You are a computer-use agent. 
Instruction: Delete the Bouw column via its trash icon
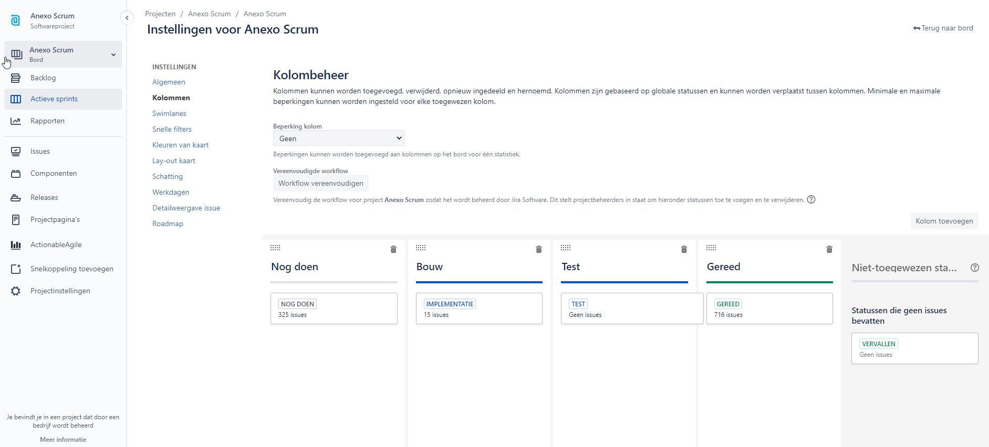[538, 249]
